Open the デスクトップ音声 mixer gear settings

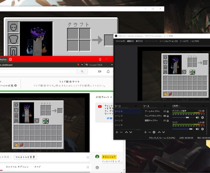203,117
